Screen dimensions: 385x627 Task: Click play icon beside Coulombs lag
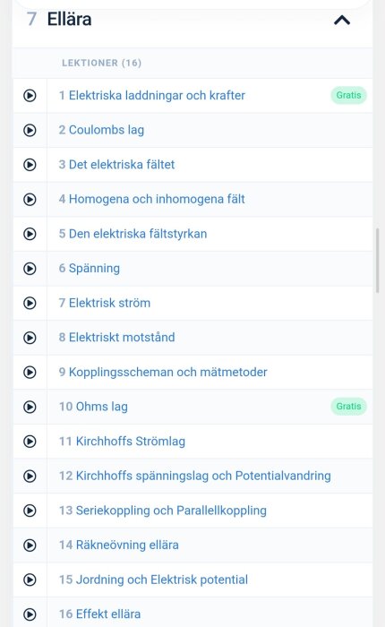coord(30,130)
